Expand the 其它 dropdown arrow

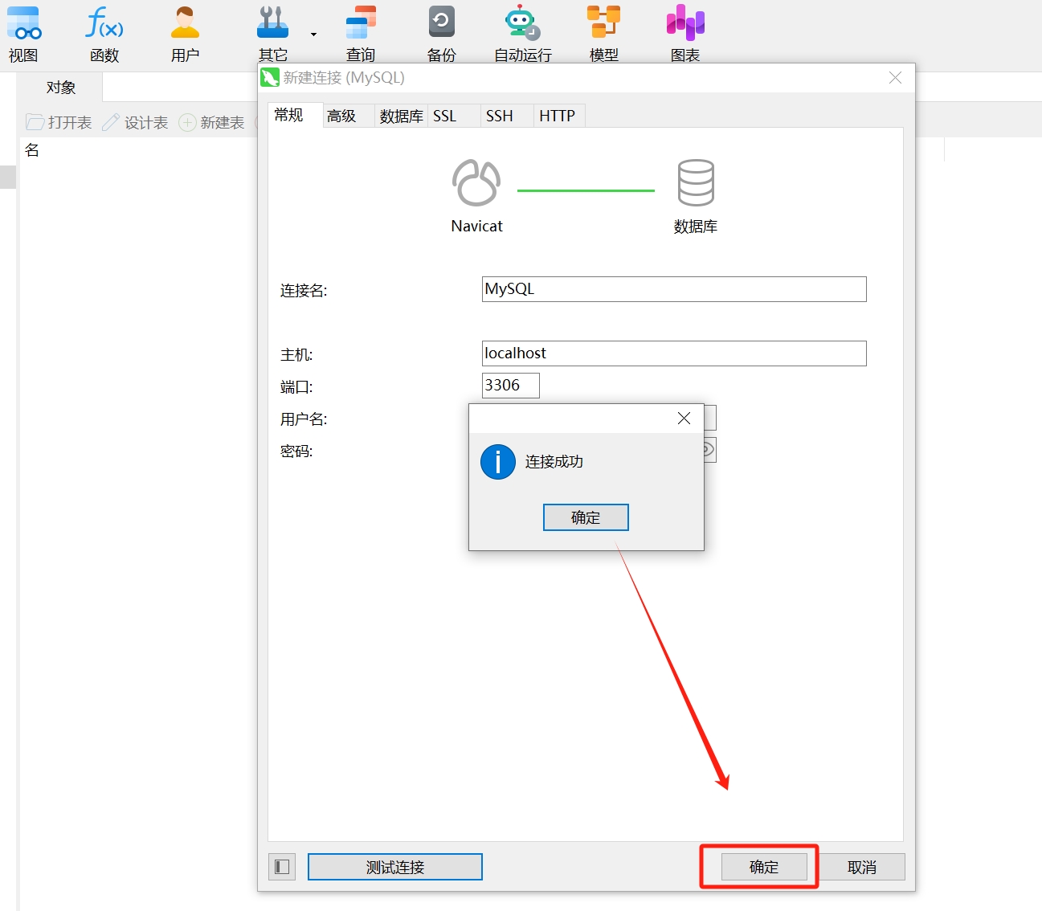313,35
